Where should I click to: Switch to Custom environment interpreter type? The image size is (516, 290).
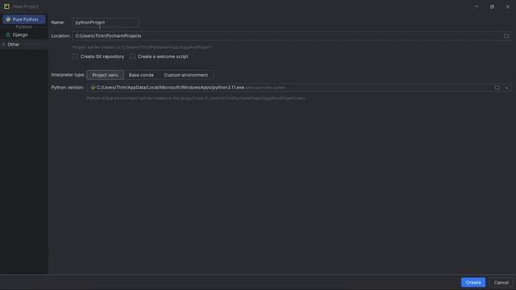click(x=186, y=75)
